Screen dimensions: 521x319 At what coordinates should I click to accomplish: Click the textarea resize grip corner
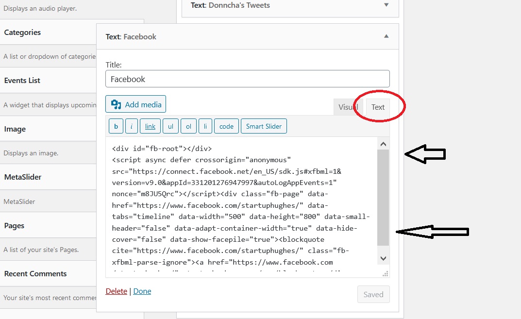point(386,274)
